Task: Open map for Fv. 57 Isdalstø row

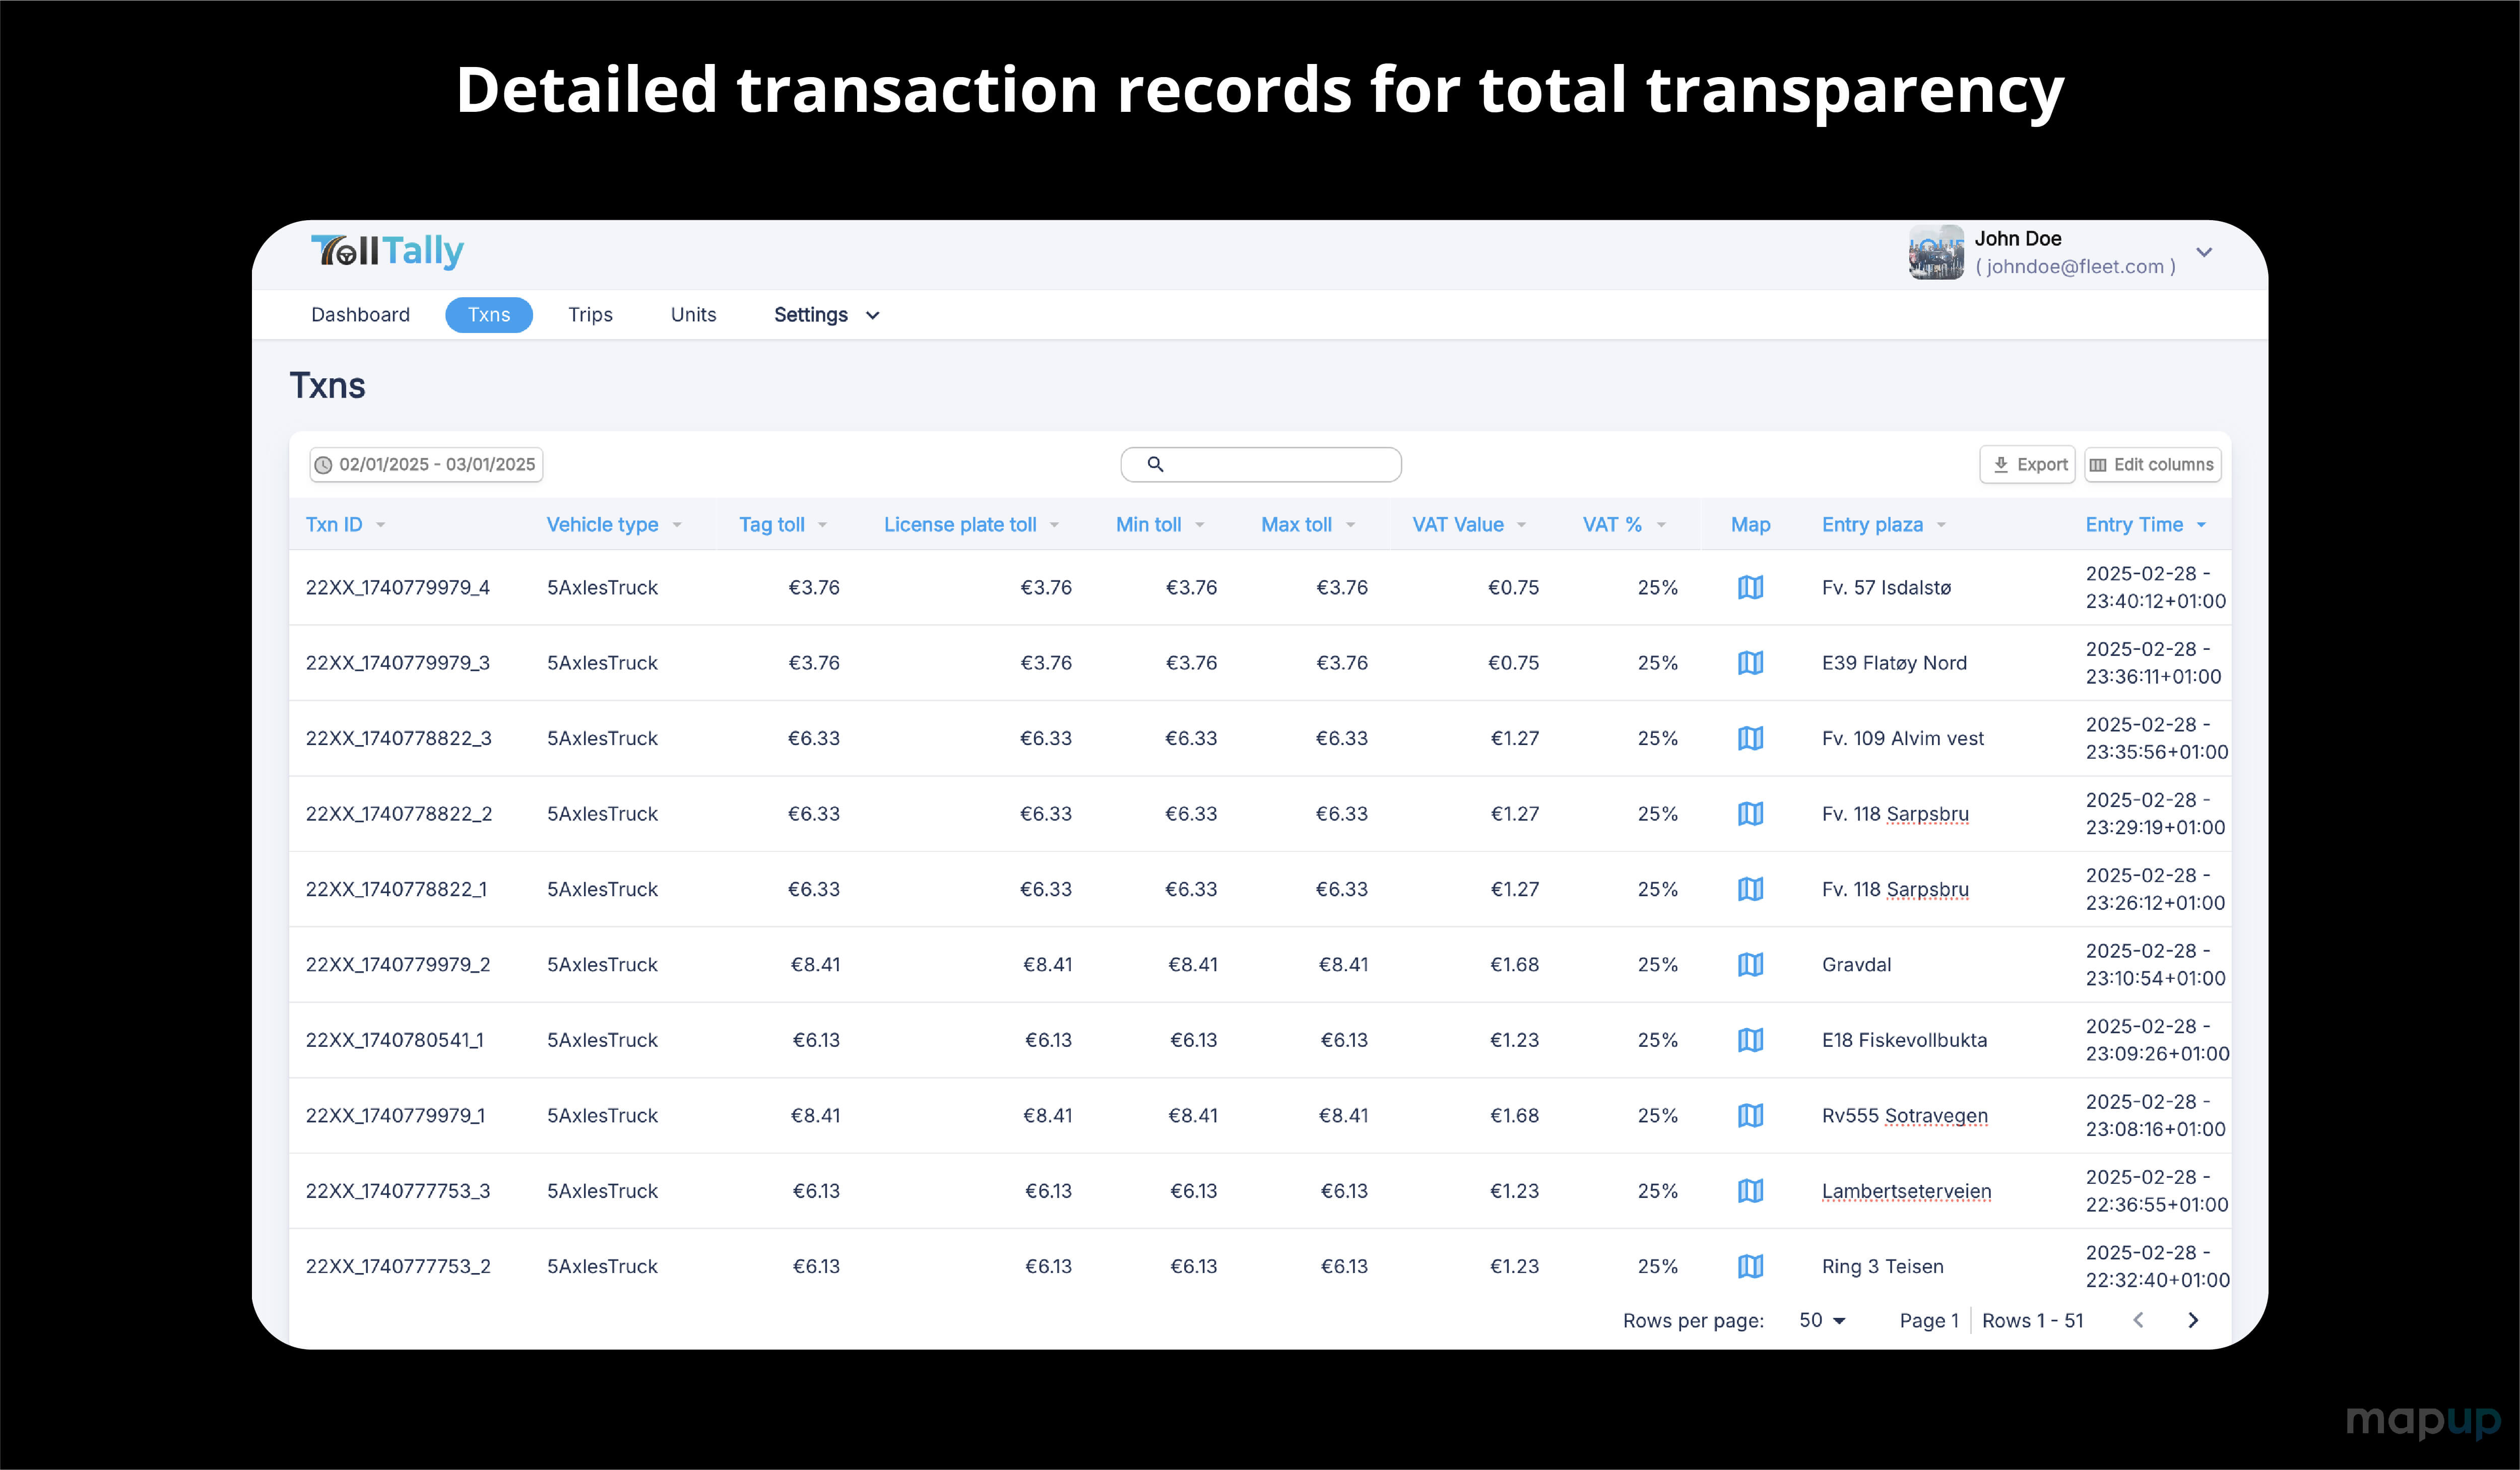Action: pyautogui.click(x=1750, y=587)
